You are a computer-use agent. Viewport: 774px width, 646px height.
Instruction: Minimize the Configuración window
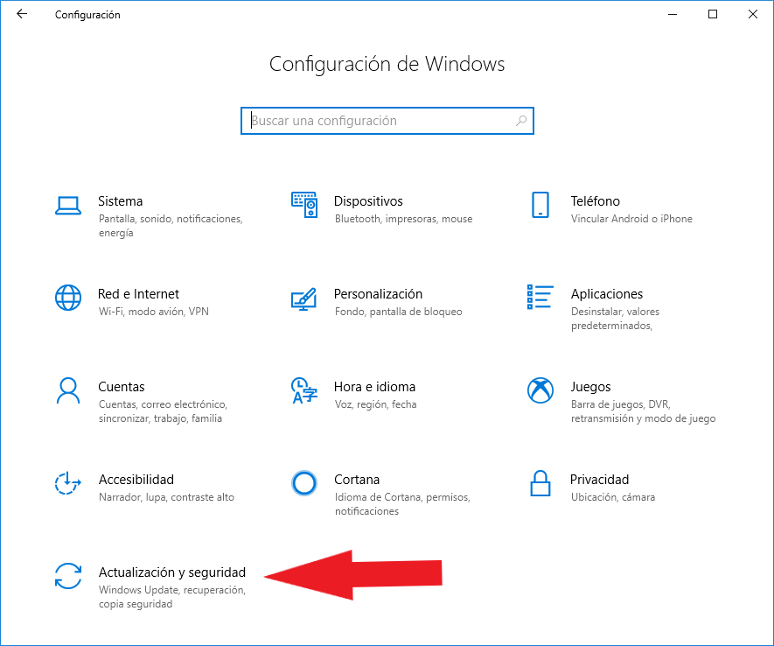tap(673, 14)
